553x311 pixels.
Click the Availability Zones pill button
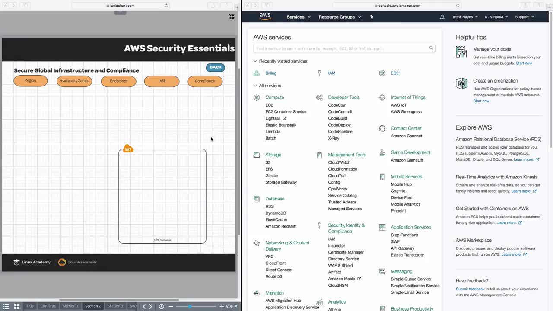tap(74, 81)
